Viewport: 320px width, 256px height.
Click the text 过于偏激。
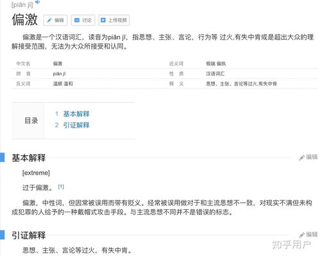point(38,188)
